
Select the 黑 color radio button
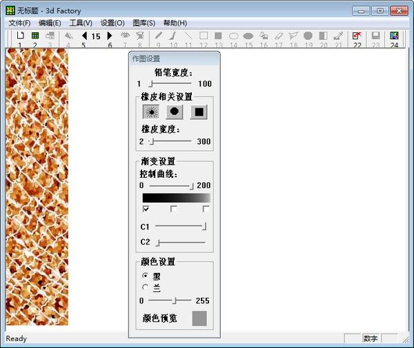[145, 276]
